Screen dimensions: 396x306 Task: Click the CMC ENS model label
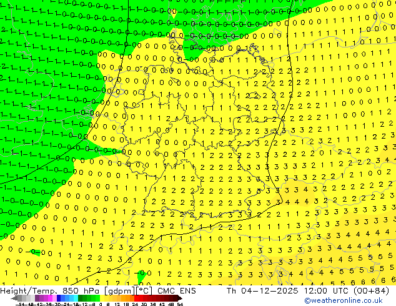coord(177,291)
